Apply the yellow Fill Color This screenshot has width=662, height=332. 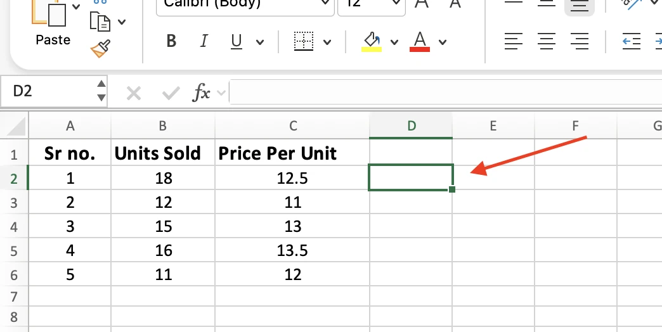click(x=372, y=42)
